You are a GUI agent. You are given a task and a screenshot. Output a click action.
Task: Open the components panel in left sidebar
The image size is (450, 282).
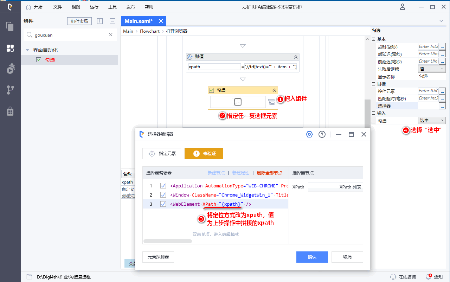[10, 48]
